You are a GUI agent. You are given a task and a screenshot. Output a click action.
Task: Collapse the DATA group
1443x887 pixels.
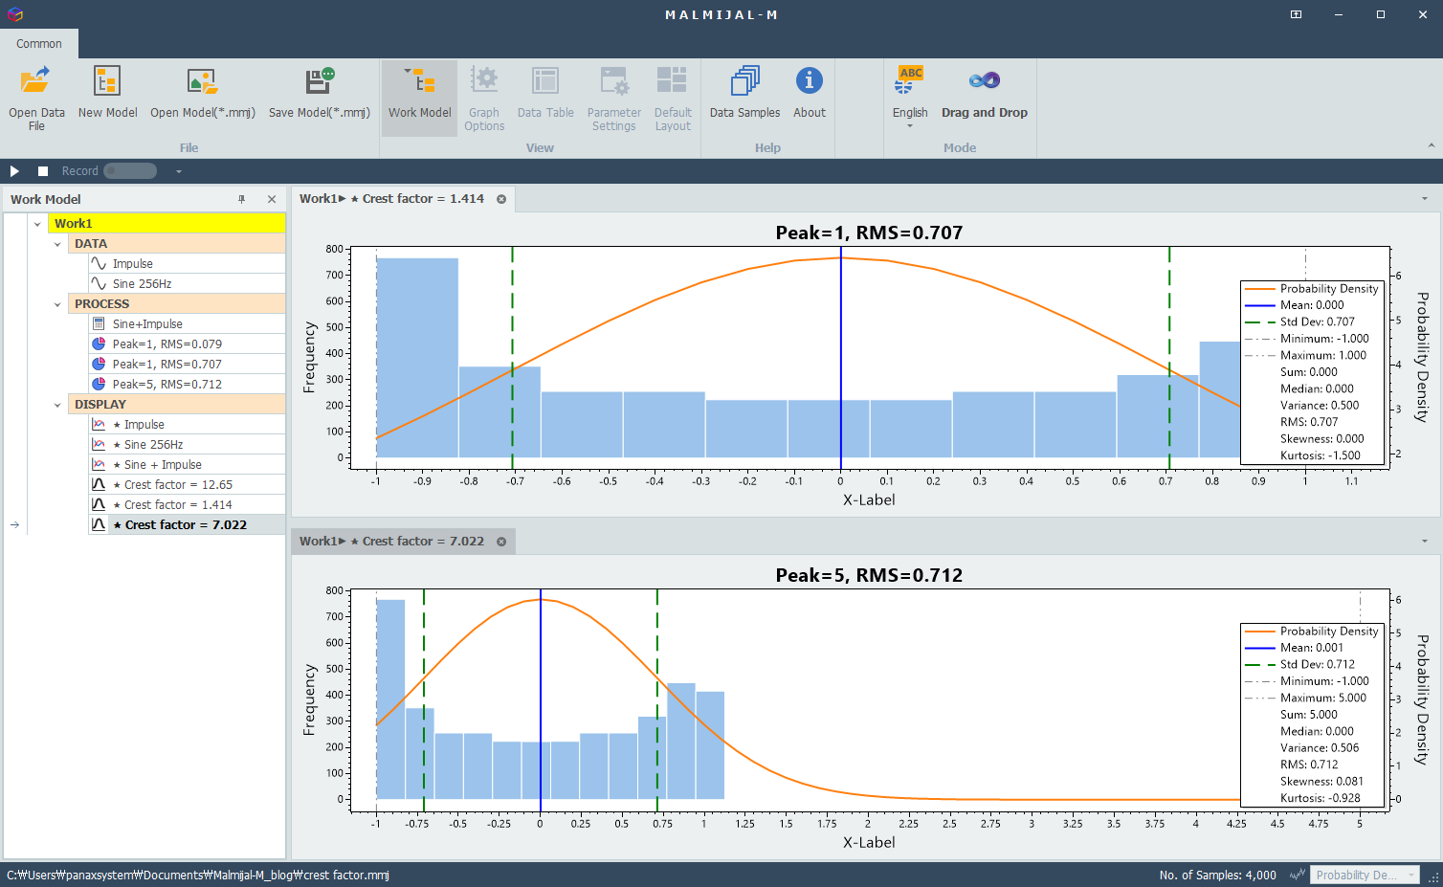coord(57,244)
